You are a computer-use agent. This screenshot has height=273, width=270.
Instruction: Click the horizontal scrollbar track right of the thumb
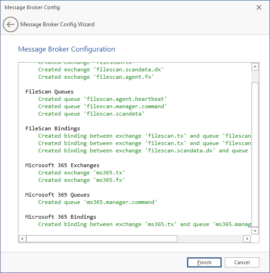(210, 238)
